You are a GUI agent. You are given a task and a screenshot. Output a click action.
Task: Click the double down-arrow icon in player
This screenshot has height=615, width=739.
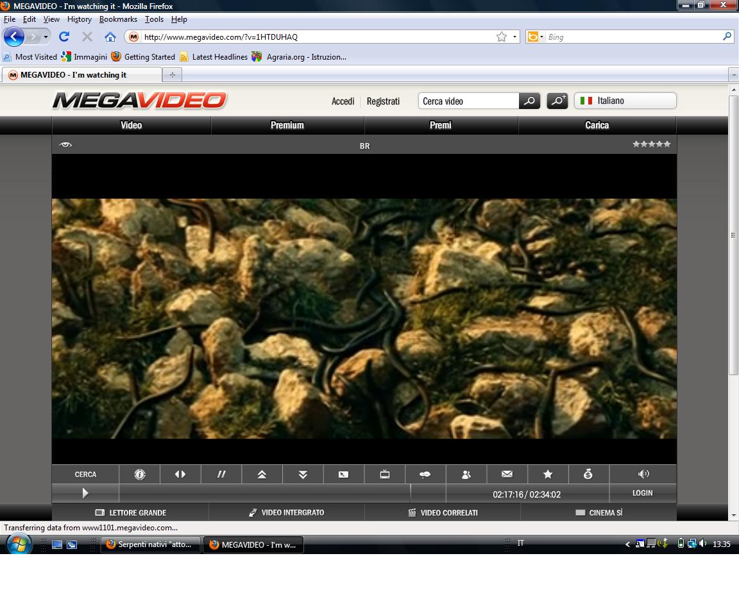coord(303,475)
